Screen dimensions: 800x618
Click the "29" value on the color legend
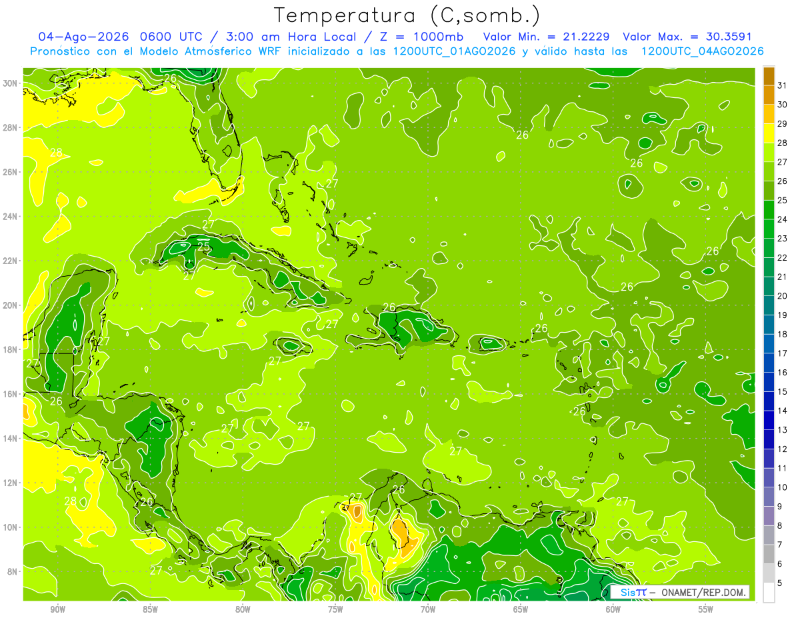[783, 123]
